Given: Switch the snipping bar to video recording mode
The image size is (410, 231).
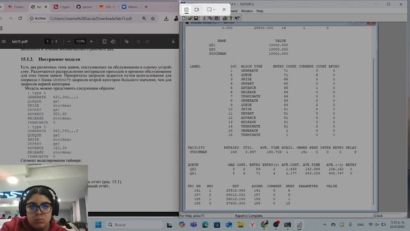Looking at the screenshot, I should coord(197,10).
